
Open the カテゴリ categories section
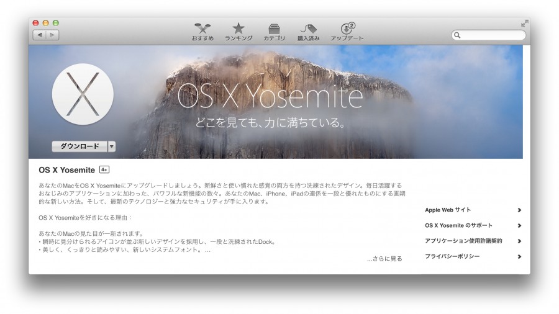pos(274,32)
